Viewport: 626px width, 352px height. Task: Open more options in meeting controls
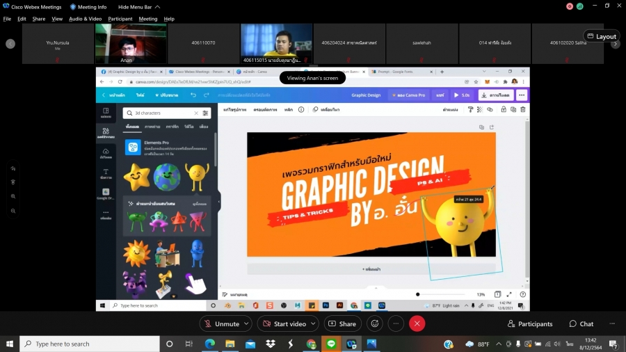pyautogui.click(x=396, y=323)
